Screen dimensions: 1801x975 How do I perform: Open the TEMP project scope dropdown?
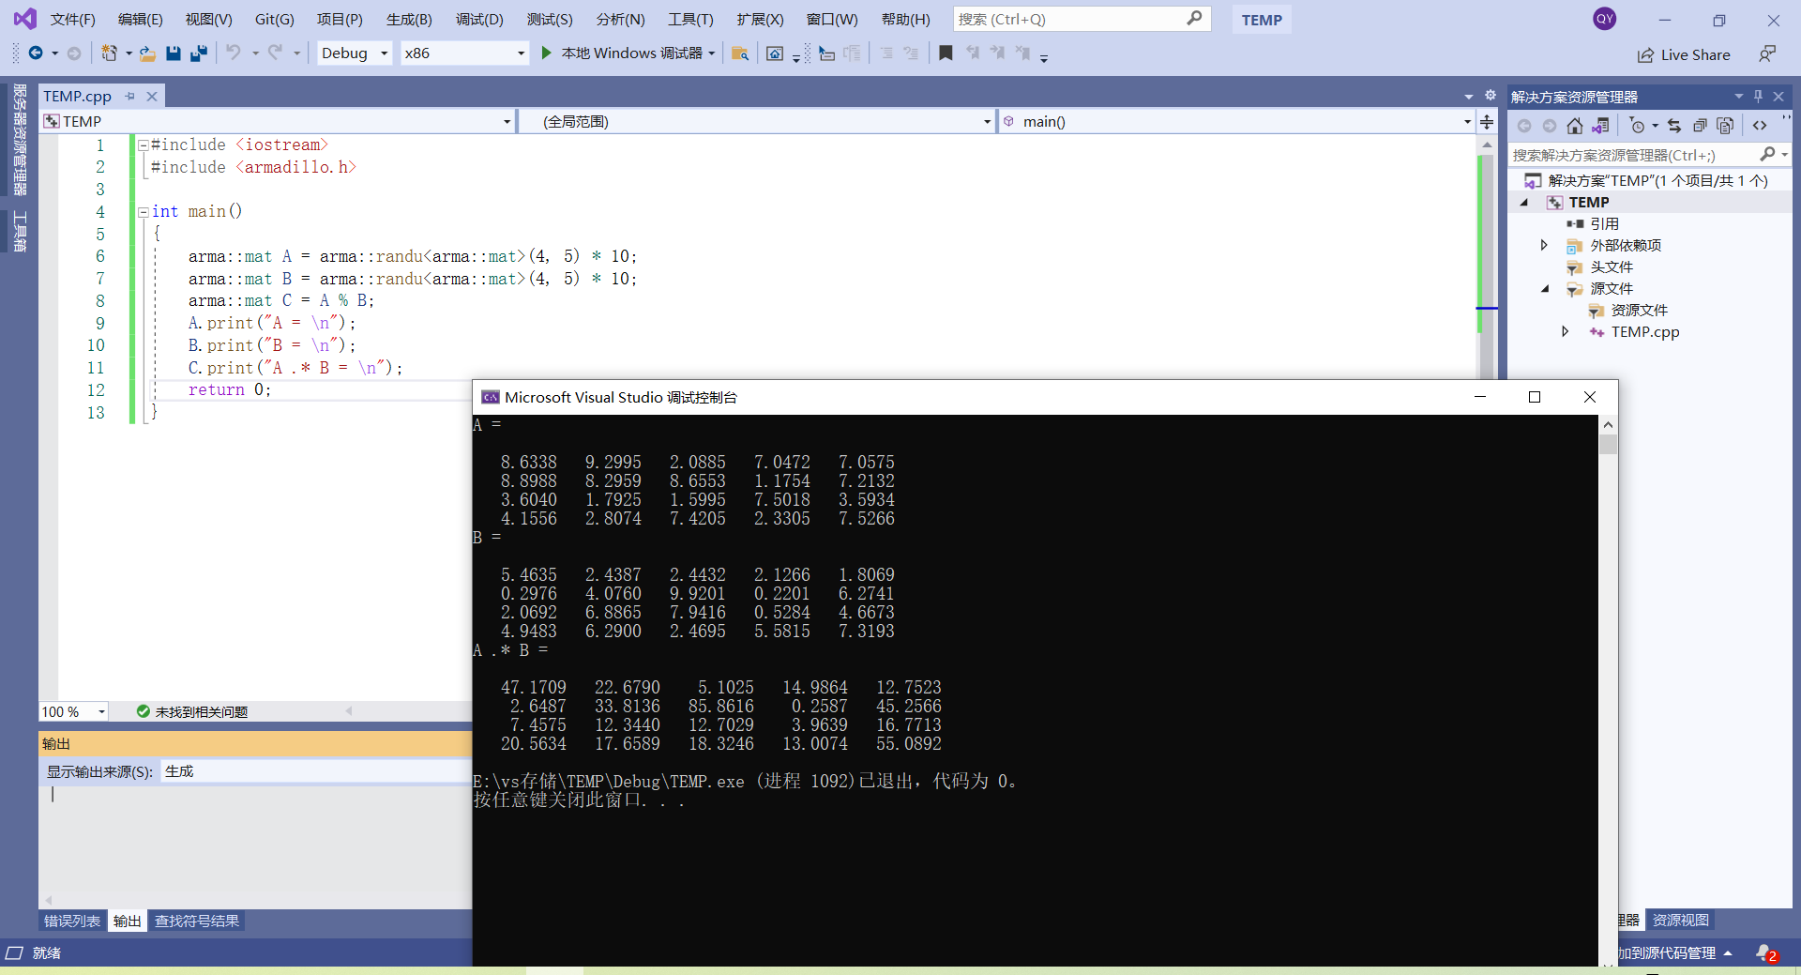pos(507,122)
